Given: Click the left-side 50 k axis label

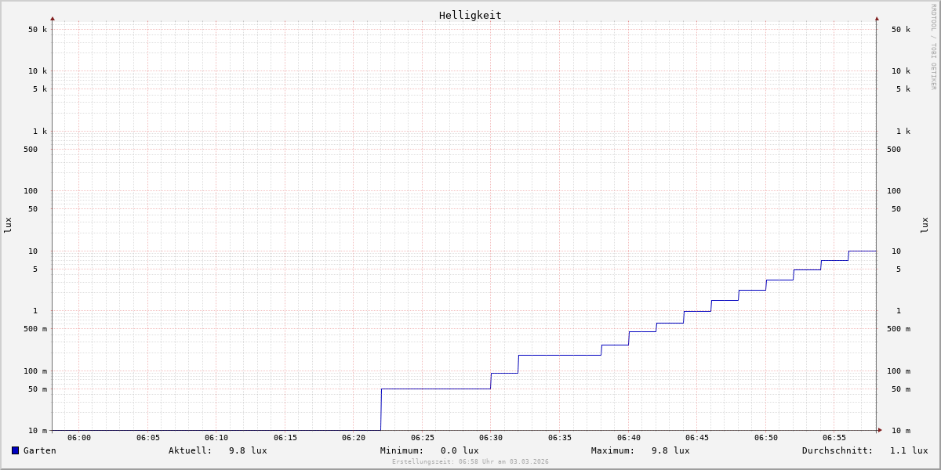Looking at the screenshot, I should coord(38,30).
